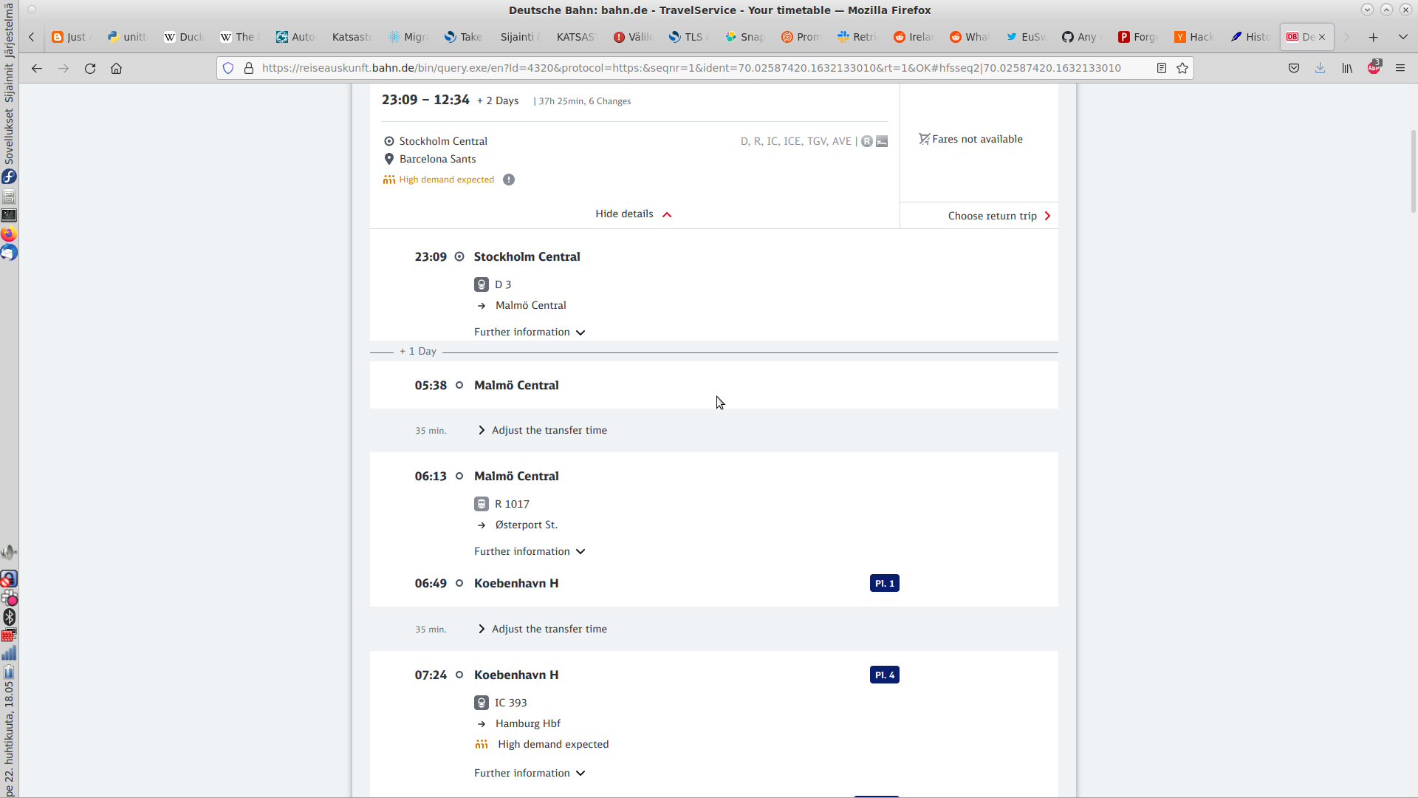This screenshot has height=798, width=1418.
Task: Expand Further information under IC 393
Action: pyautogui.click(x=530, y=774)
